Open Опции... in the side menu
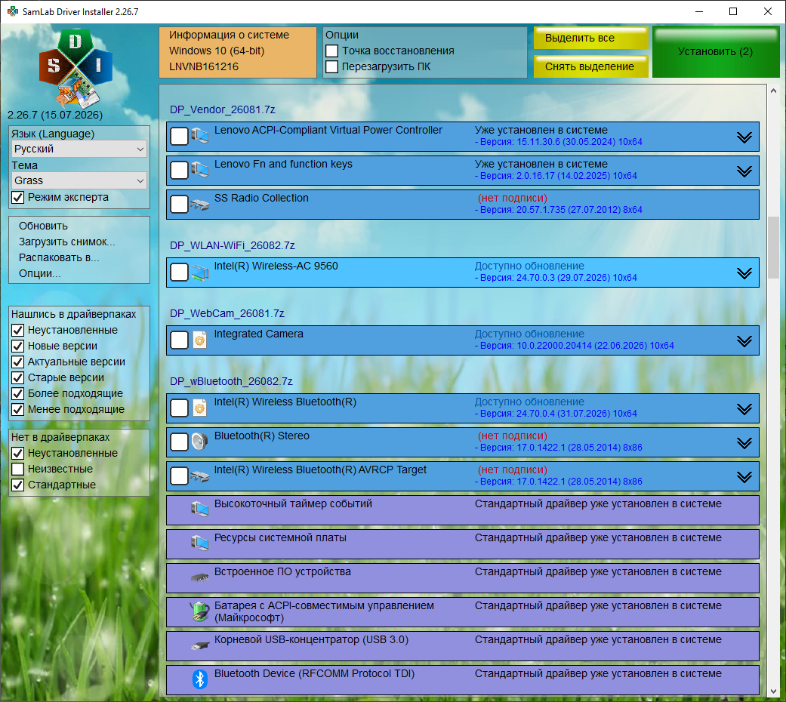Screen dimensions: 786x702 coord(39,273)
